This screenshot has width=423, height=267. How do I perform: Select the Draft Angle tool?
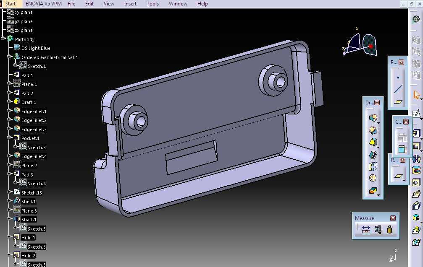(x=373, y=142)
